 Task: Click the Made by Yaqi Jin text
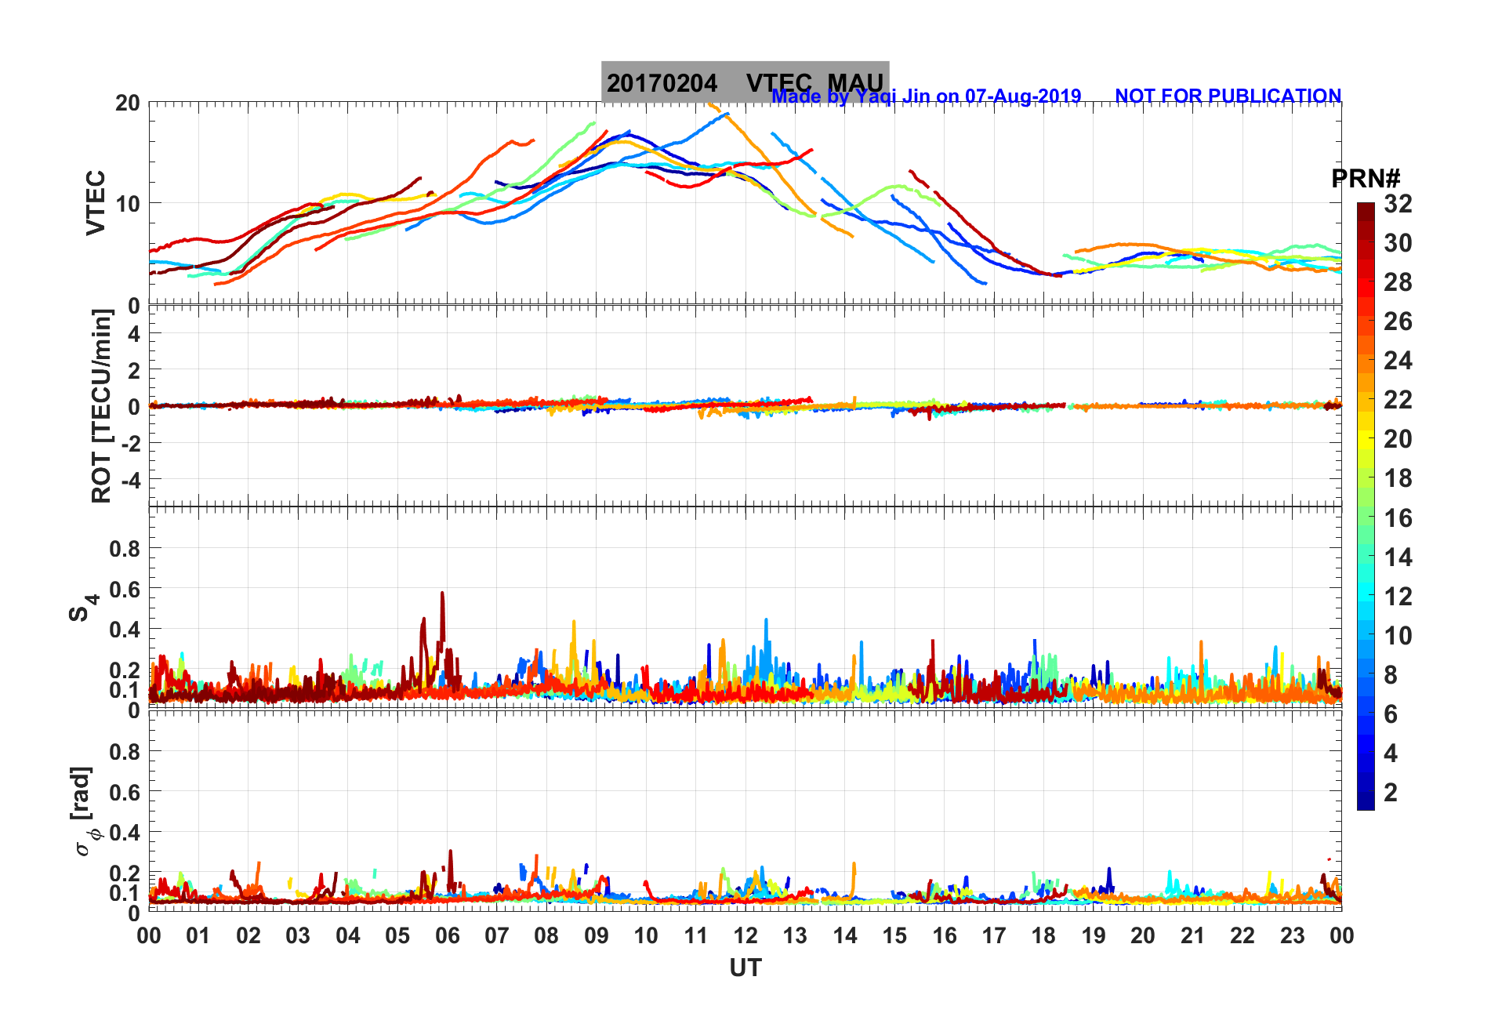pos(852,96)
